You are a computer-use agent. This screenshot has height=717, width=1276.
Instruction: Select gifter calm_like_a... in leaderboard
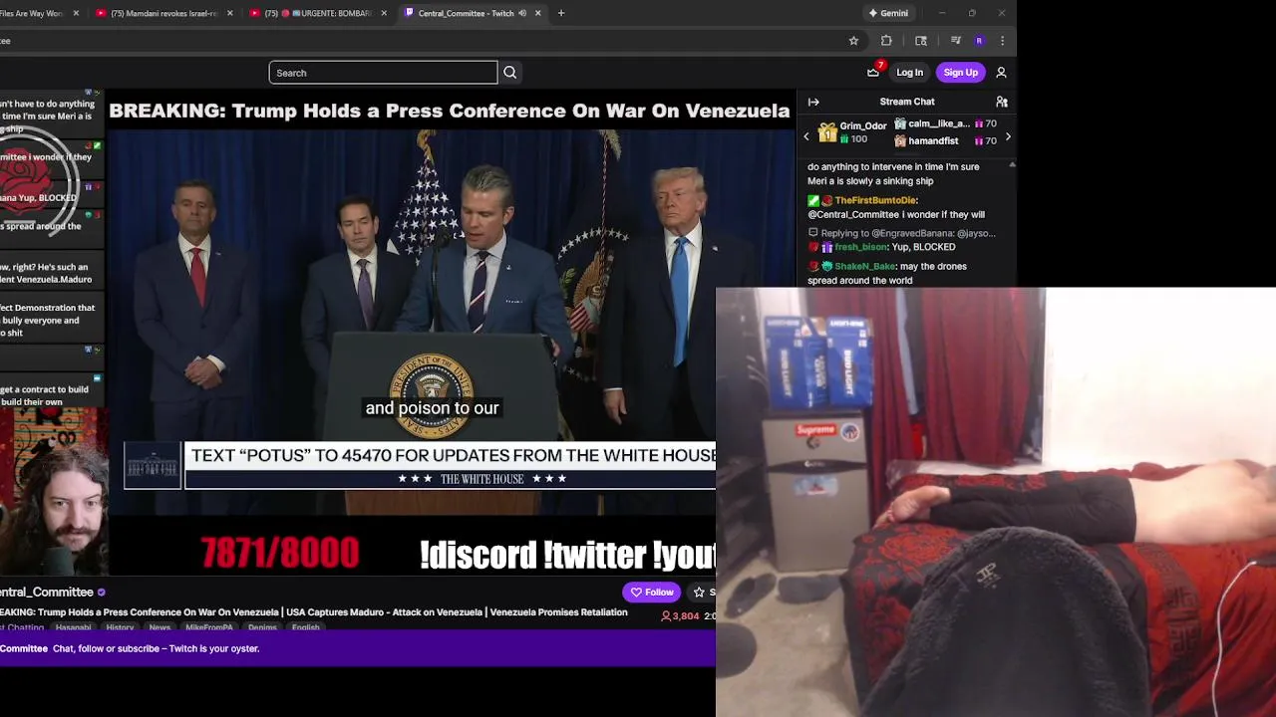944,123
